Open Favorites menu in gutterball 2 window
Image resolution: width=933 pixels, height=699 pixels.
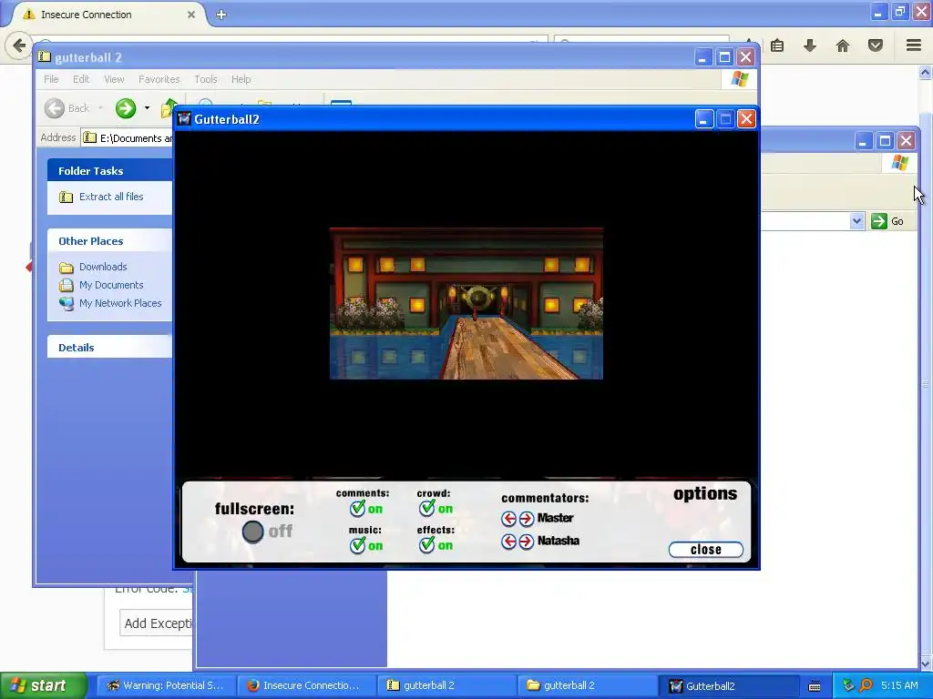pos(159,79)
